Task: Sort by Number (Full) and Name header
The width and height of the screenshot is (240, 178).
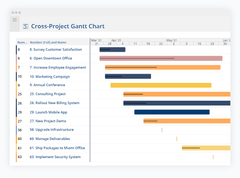Action: pos(48,42)
